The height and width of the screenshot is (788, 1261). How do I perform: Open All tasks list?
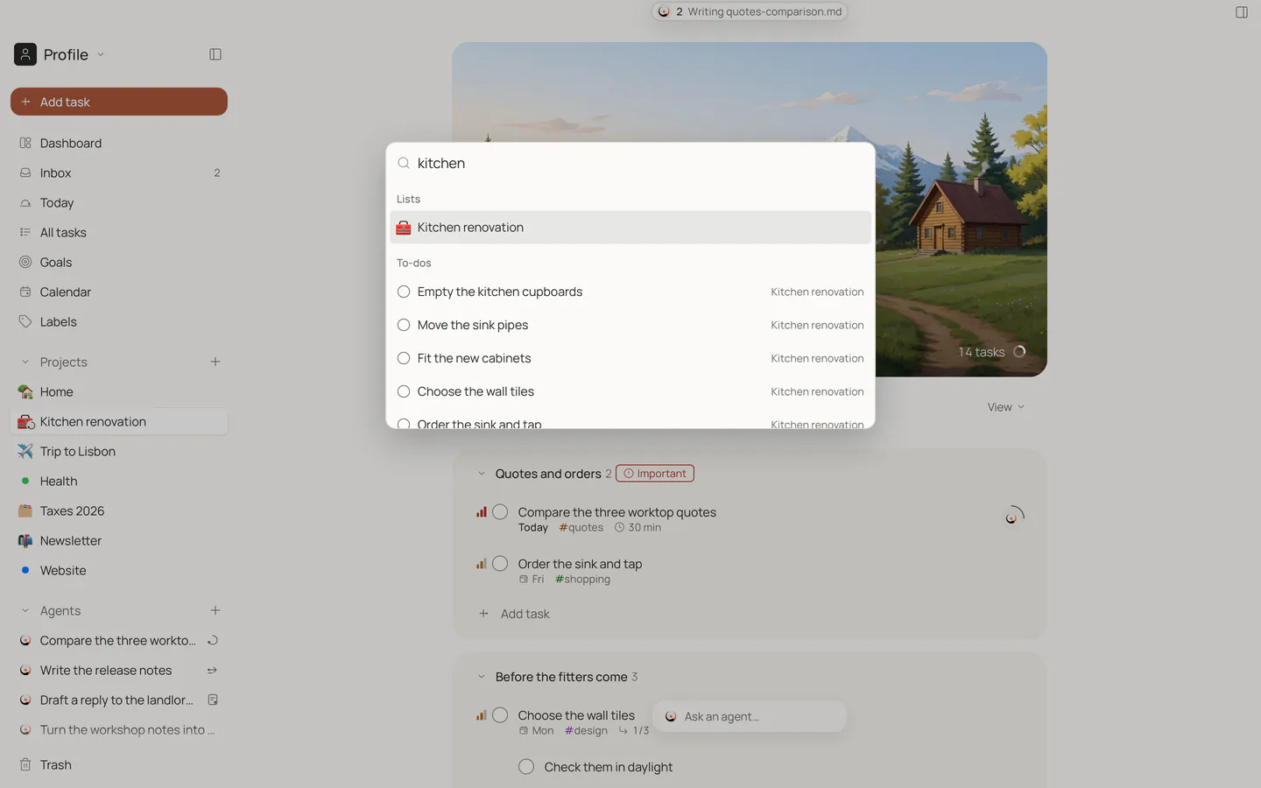(119, 232)
